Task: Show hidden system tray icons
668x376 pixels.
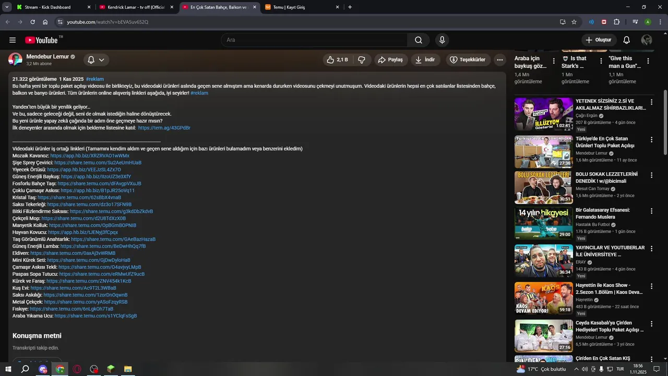Action: point(577,369)
